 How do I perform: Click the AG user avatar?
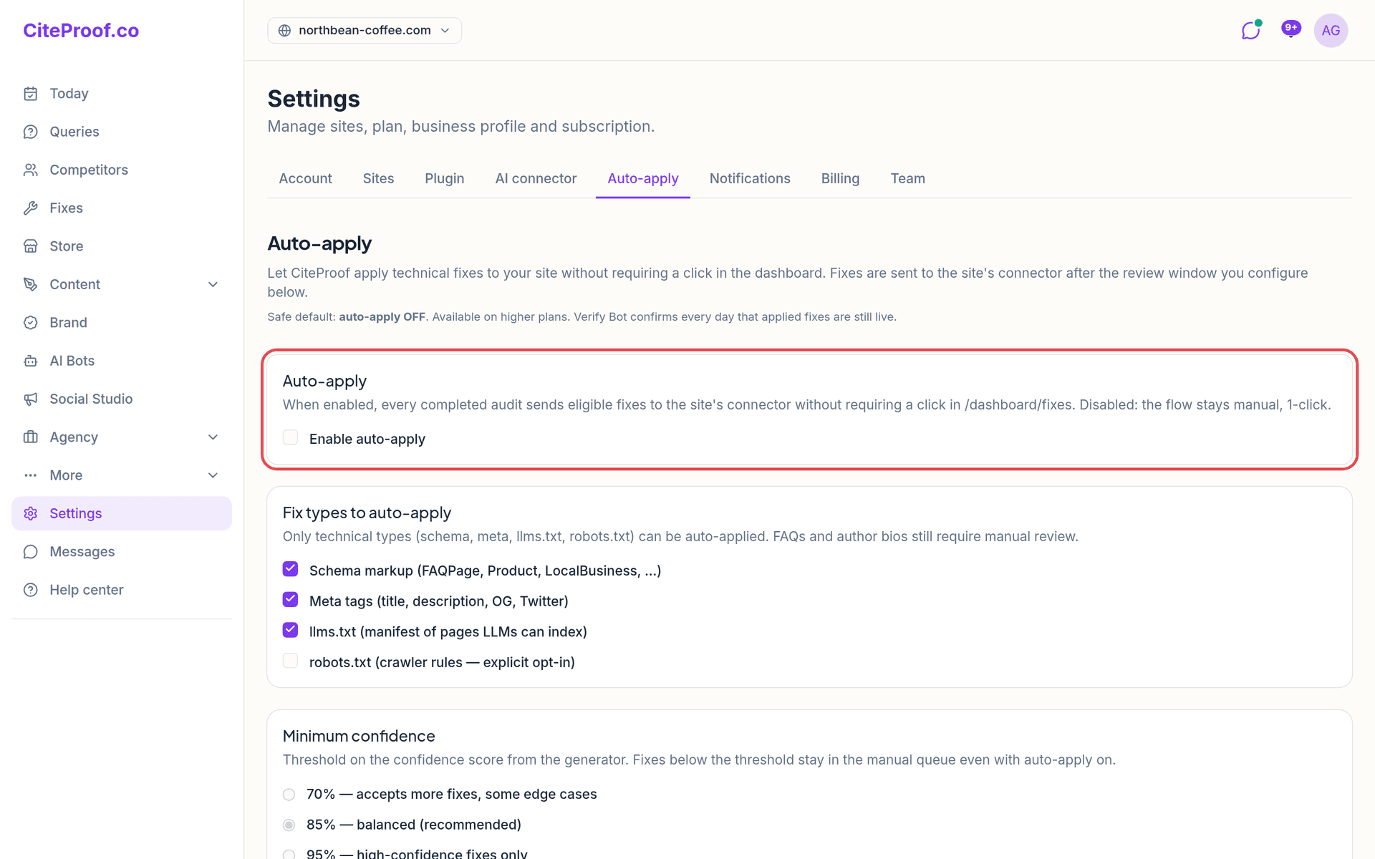coord(1331,31)
